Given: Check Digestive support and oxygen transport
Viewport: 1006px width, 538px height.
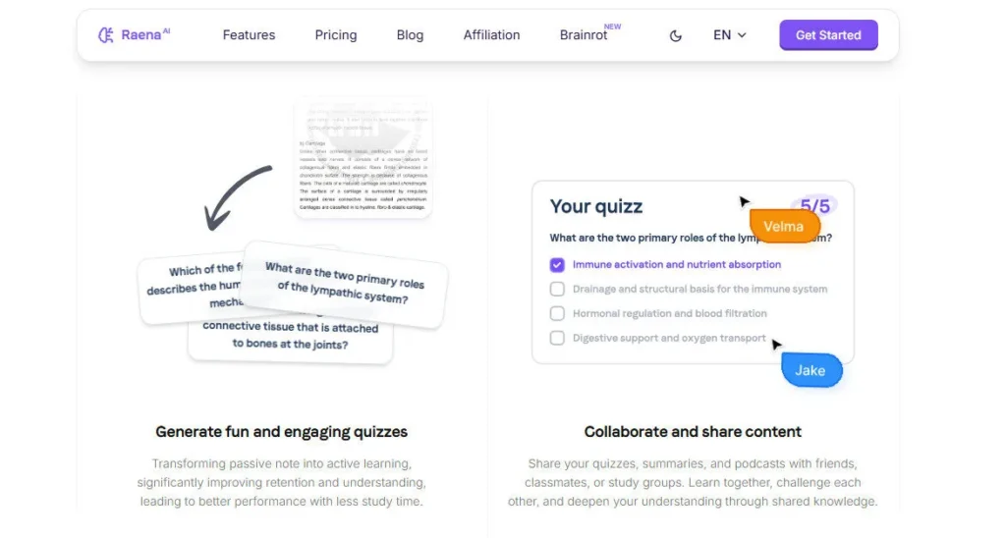Looking at the screenshot, I should [x=557, y=339].
